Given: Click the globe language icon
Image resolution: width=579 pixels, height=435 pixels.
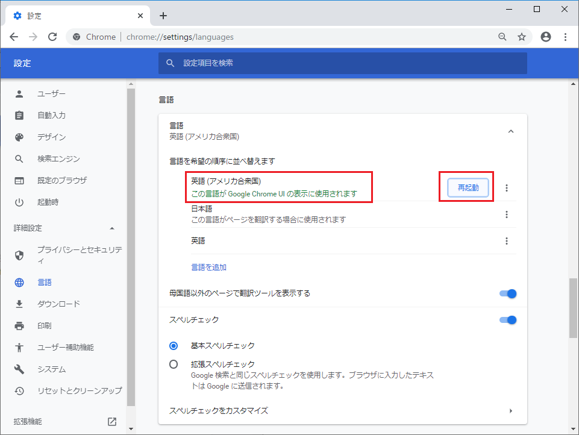Looking at the screenshot, I should (19, 283).
